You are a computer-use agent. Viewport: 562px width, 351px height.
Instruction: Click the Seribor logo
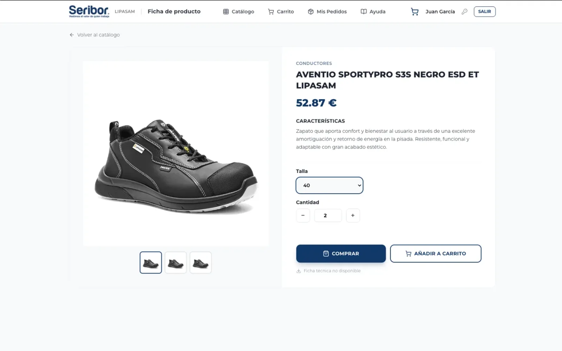point(89,11)
